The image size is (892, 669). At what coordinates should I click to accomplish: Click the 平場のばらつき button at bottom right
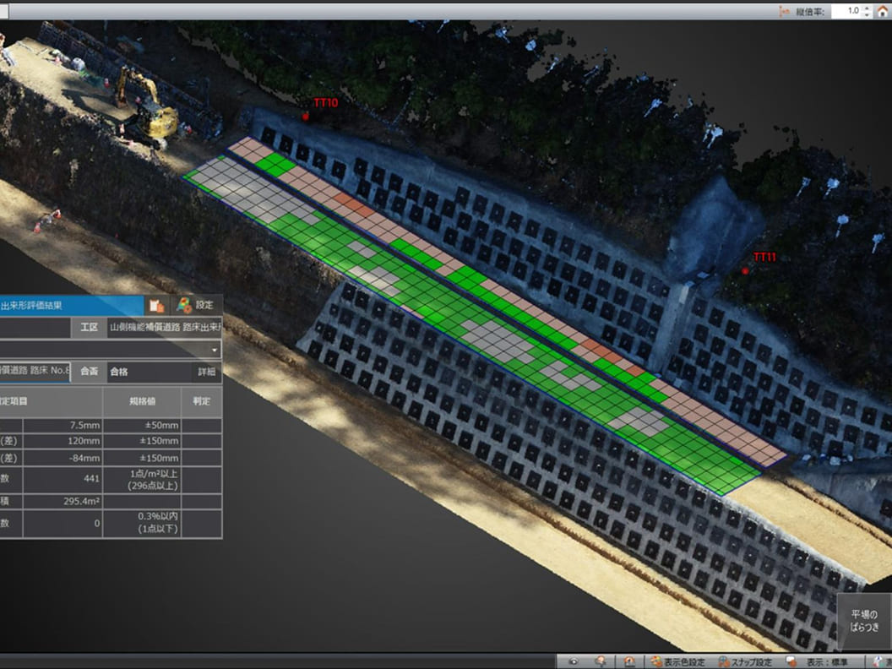coord(864,621)
